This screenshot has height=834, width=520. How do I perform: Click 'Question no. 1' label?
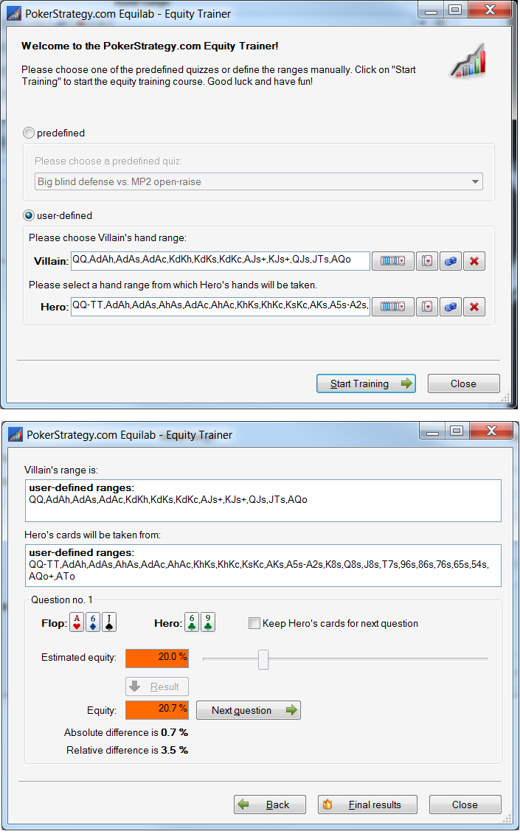coord(62,600)
